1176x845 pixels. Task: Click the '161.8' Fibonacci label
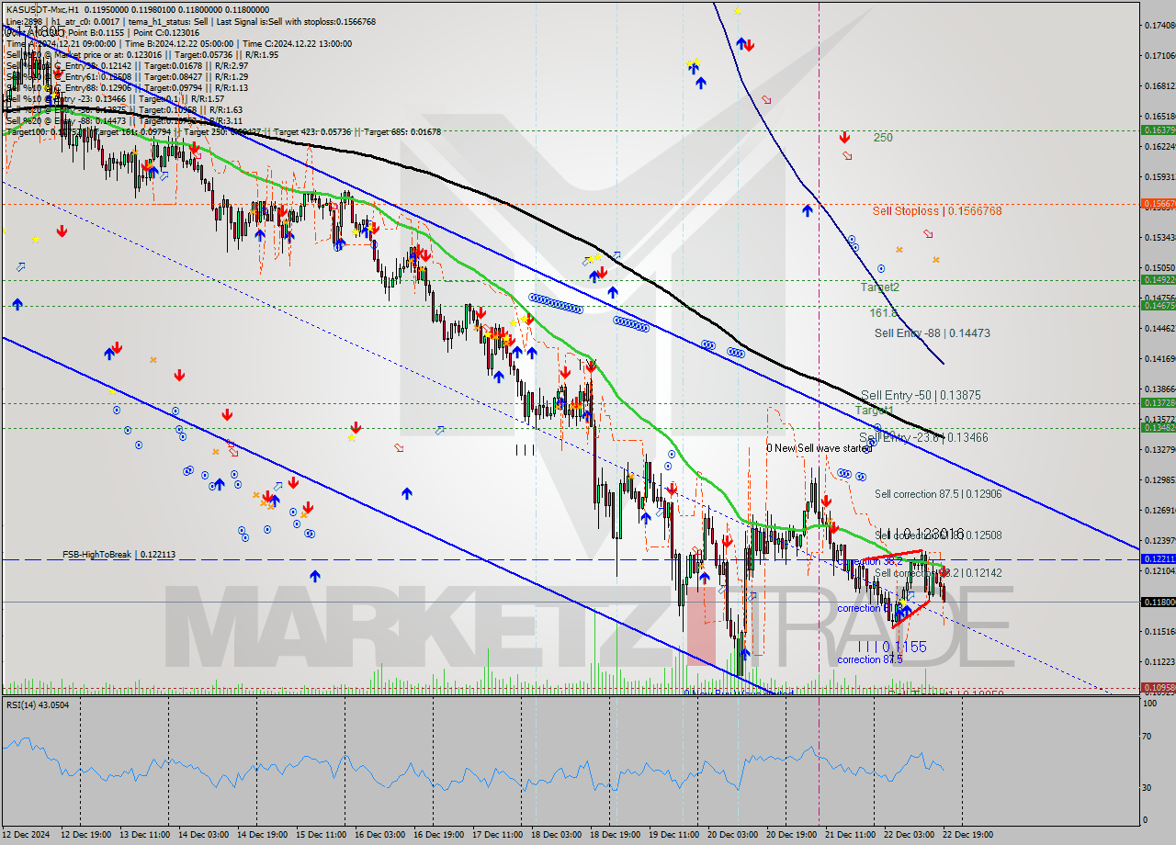883,313
